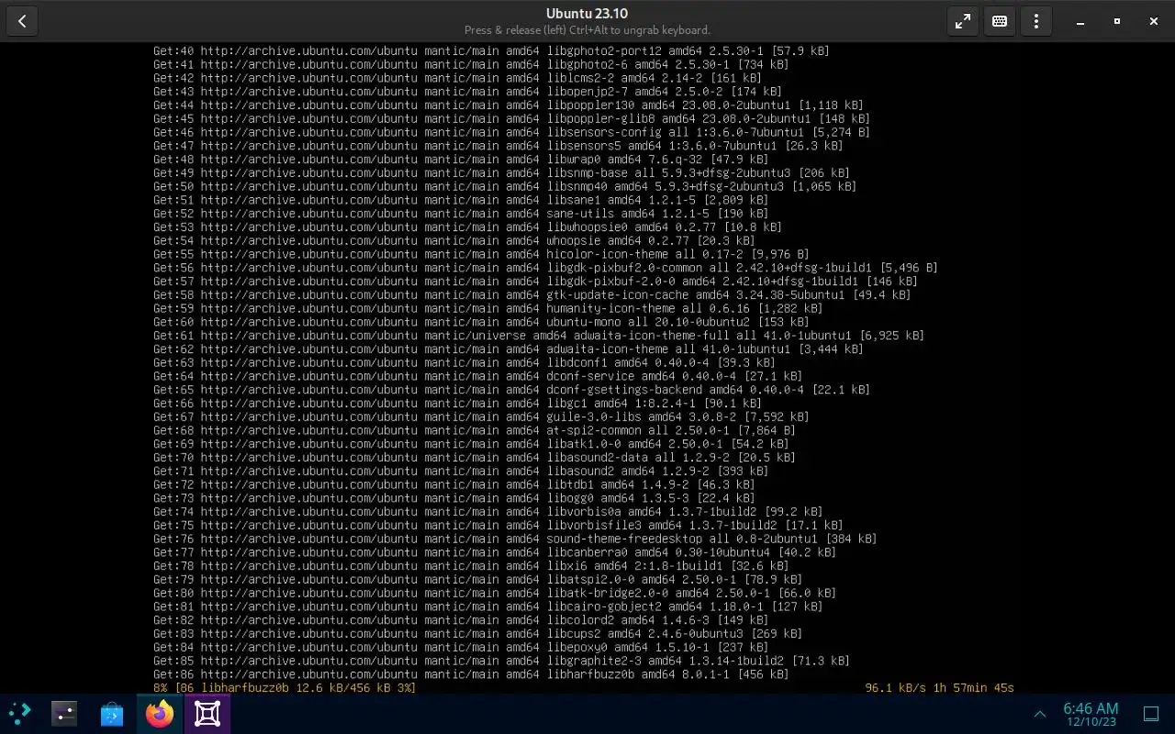The width and height of the screenshot is (1175, 734).
Task: Click the Get:53 line for libwhoopsie0
Action: [467, 227]
